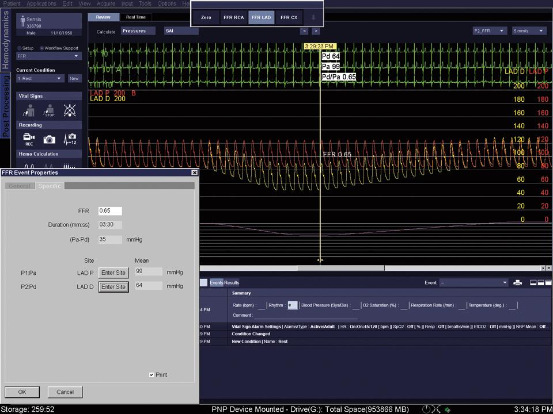Start vital signs measurement icon

point(29,110)
